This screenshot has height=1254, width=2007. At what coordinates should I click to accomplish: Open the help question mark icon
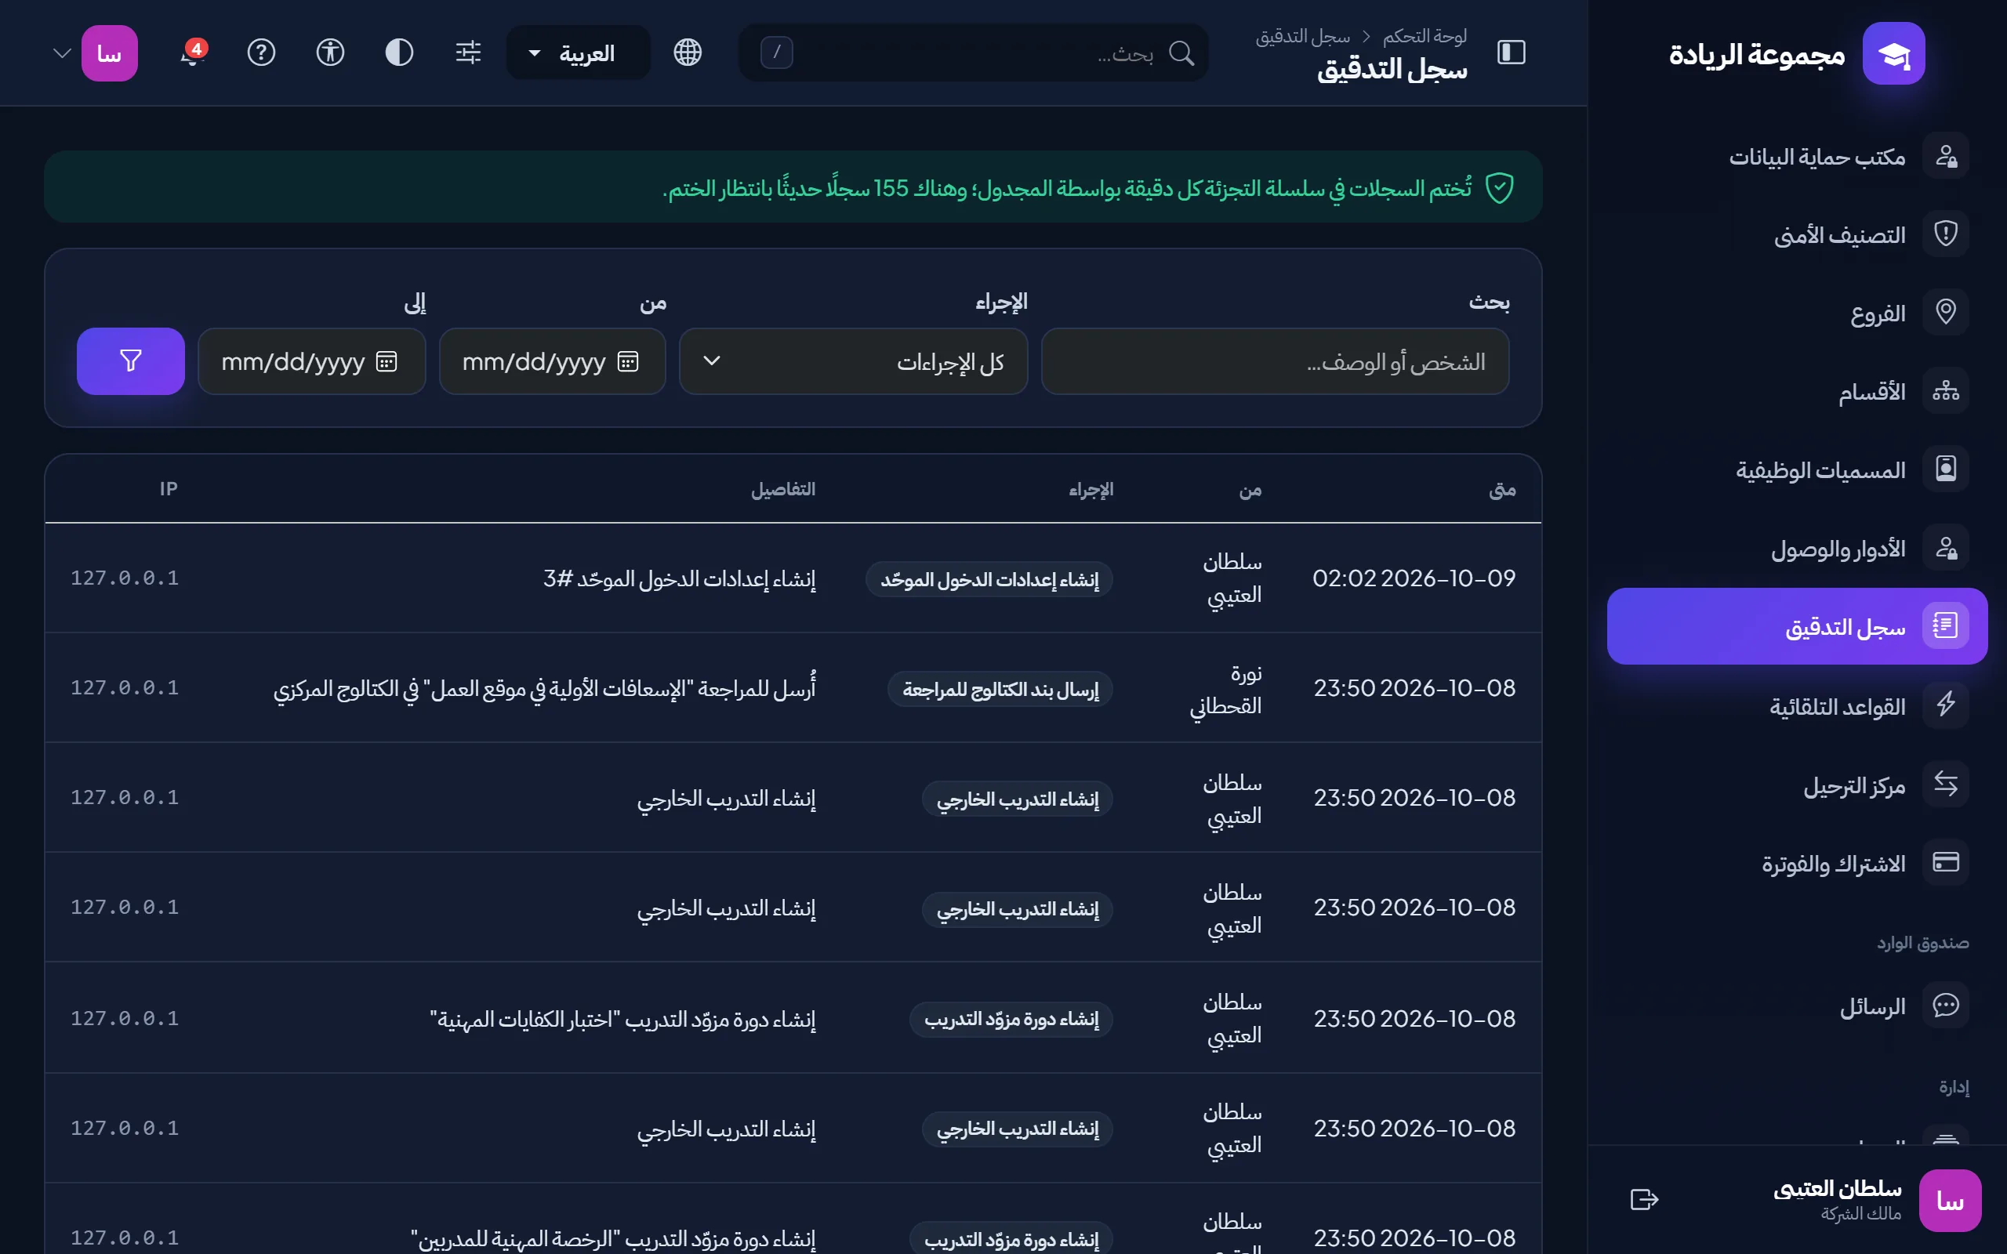[261, 53]
